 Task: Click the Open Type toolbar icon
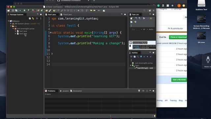(x=46, y=11)
